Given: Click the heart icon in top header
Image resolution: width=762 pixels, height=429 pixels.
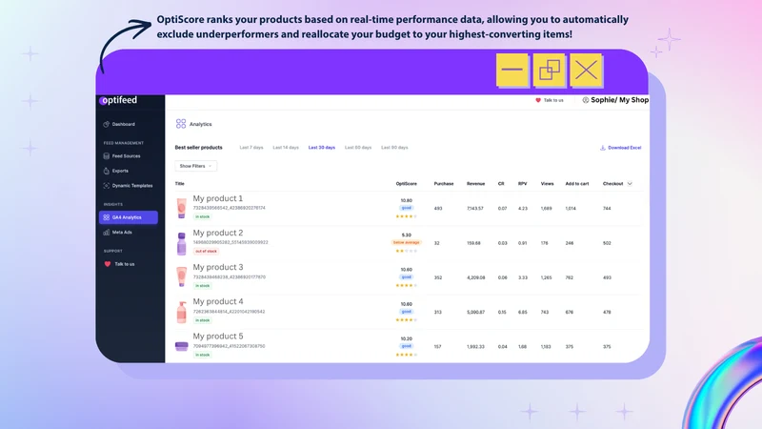Looking at the screenshot, I should (538, 100).
